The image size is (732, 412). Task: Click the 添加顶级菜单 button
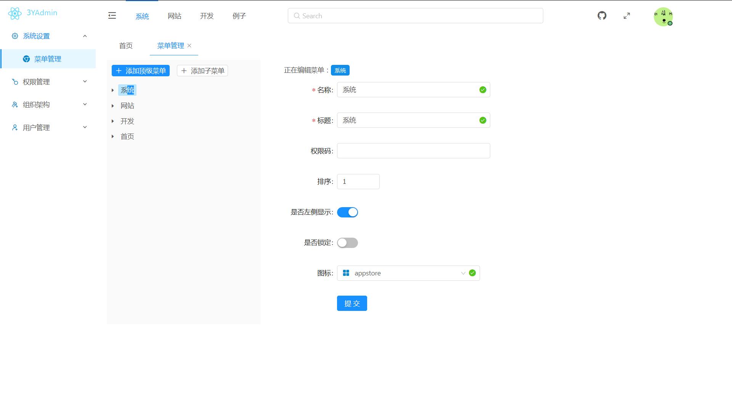pos(141,71)
